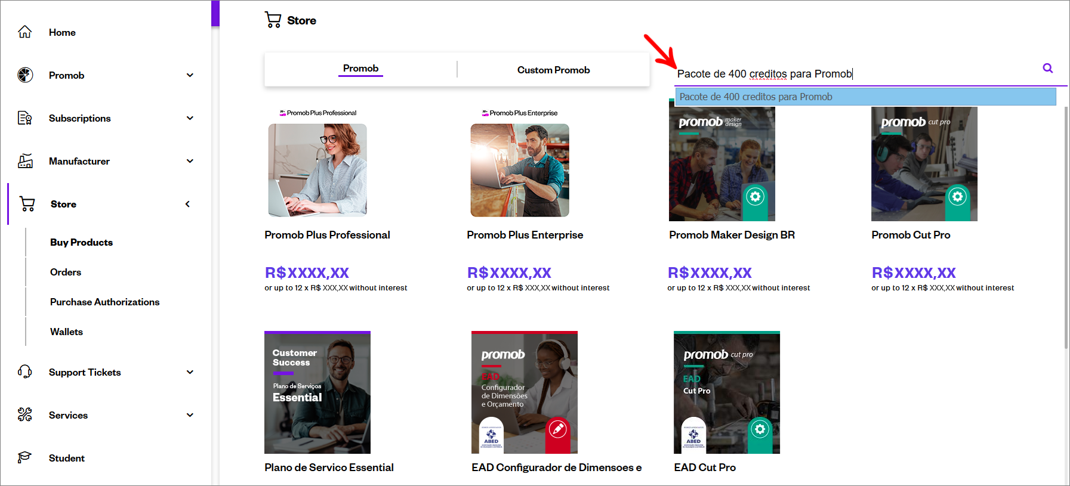This screenshot has height=486, width=1070.
Task: Open Plano de Servico Essential title
Action: click(x=329, y=468)
